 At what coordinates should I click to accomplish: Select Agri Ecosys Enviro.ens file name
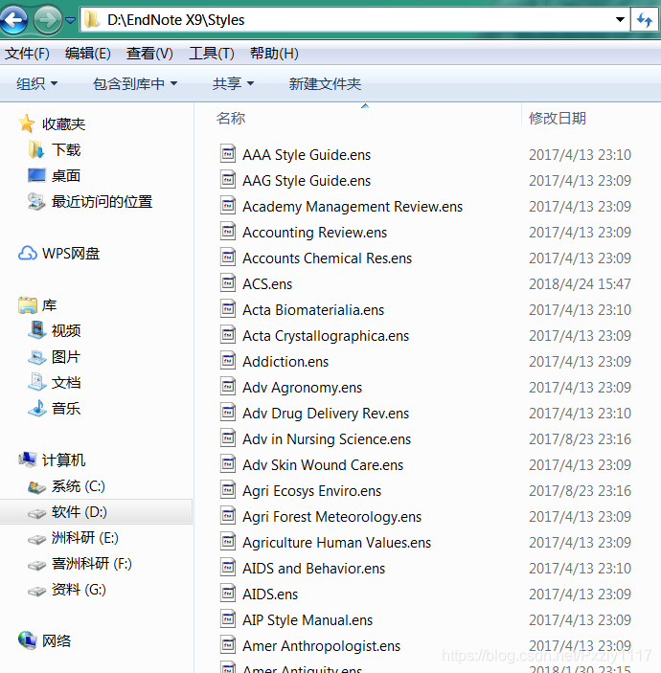(x=311, y=491)
